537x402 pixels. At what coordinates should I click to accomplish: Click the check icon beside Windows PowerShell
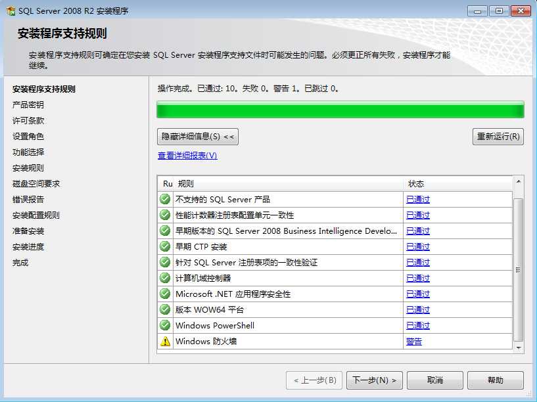tap(165, 325)
